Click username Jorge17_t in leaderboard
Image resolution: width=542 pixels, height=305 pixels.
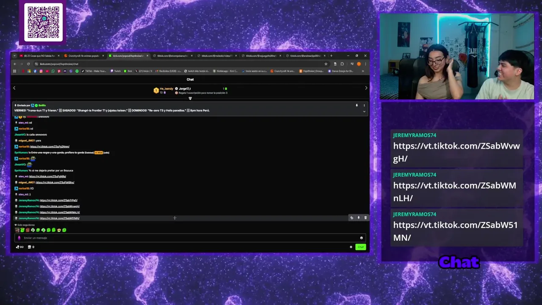[x=185, y=89]
